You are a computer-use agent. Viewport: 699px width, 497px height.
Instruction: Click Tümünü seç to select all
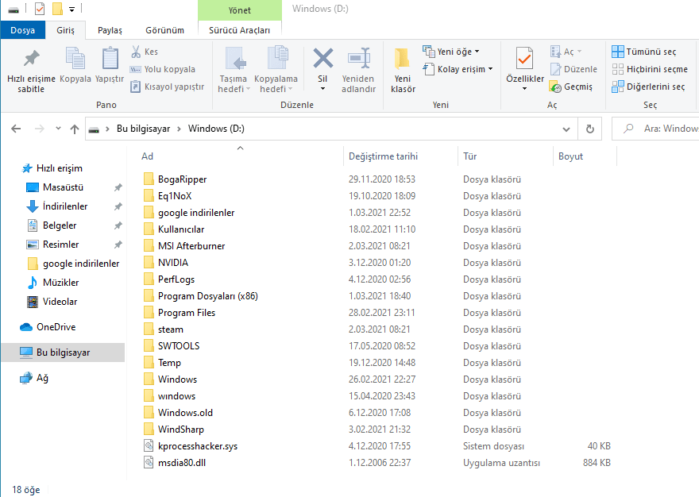[x=643, y=52]
